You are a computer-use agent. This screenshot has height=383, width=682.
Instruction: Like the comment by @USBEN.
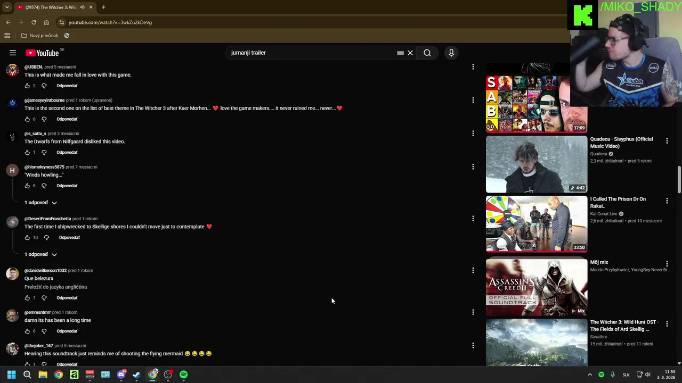click(x=27, y=86)
